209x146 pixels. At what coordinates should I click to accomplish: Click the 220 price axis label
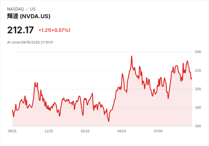[198, 71]
